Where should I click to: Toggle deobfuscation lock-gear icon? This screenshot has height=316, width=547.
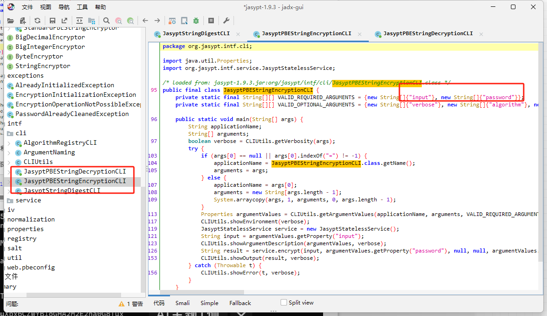pos(172,21)
